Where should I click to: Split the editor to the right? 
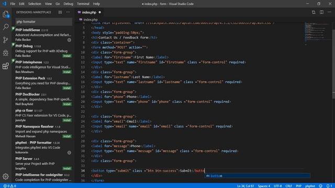point(321,12)
